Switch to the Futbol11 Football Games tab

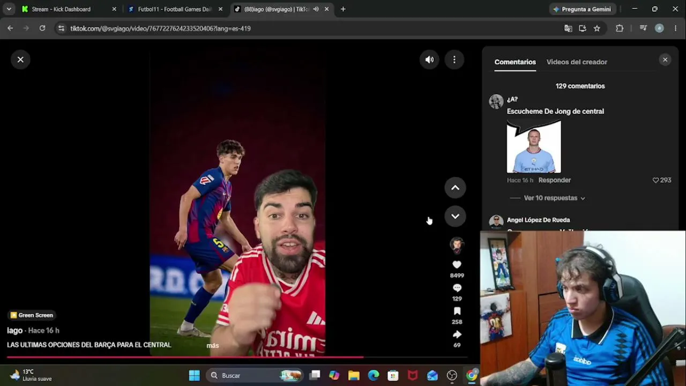[x=175, y=9]
